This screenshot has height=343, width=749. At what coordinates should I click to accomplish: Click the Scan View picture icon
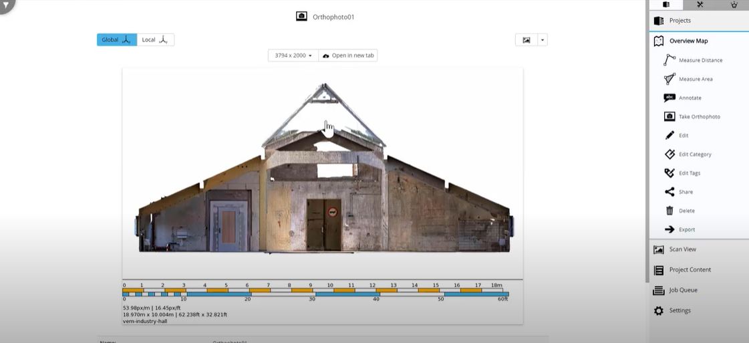pos(659,249)
